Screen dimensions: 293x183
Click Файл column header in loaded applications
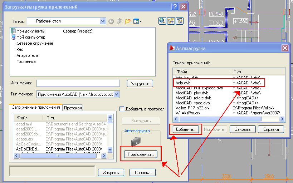[28, 118]
